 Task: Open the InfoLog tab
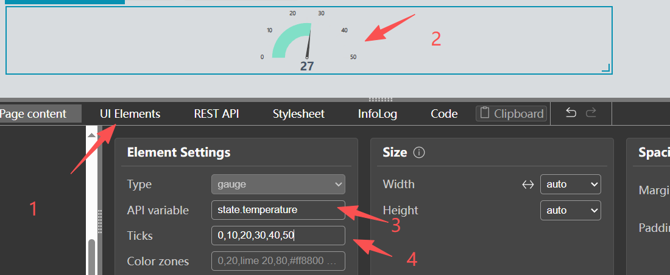[378, 114]
